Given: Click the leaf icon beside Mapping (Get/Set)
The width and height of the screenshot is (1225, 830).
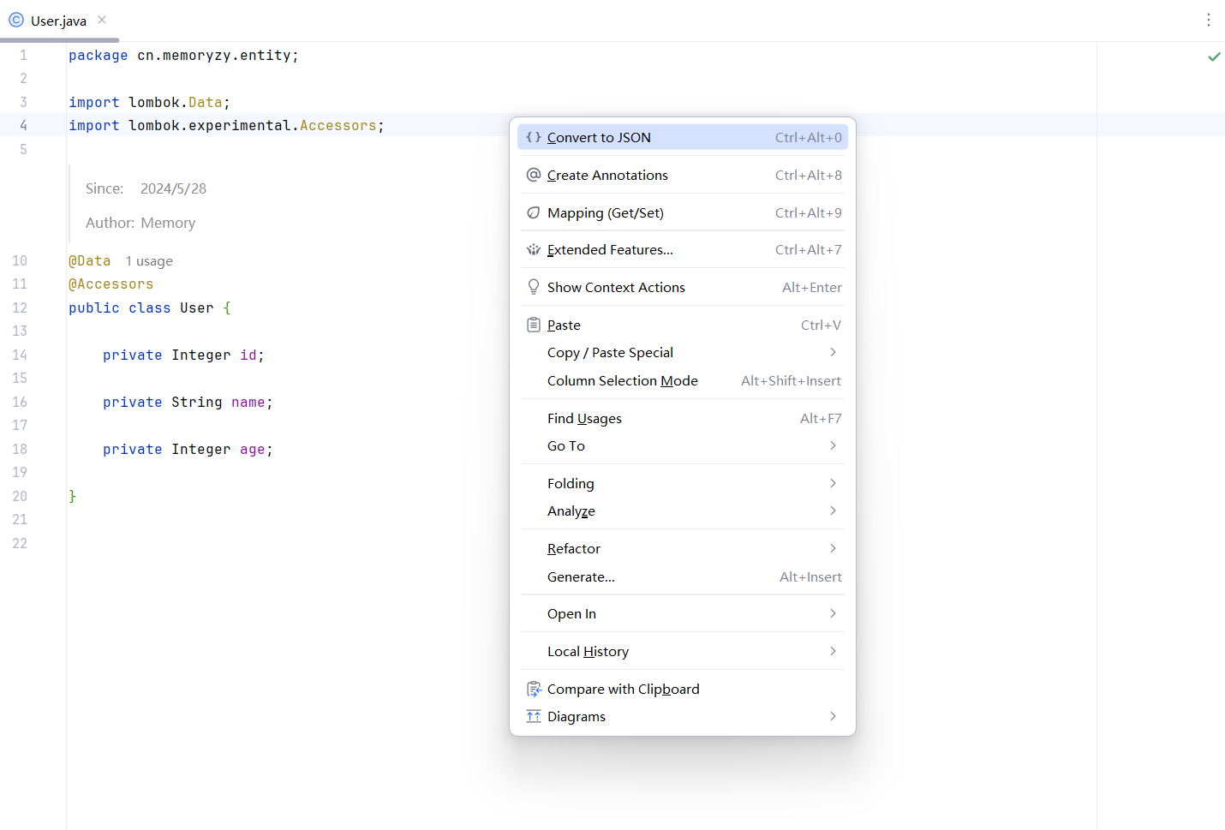Looking at the screenshot, I should [533, 212].
